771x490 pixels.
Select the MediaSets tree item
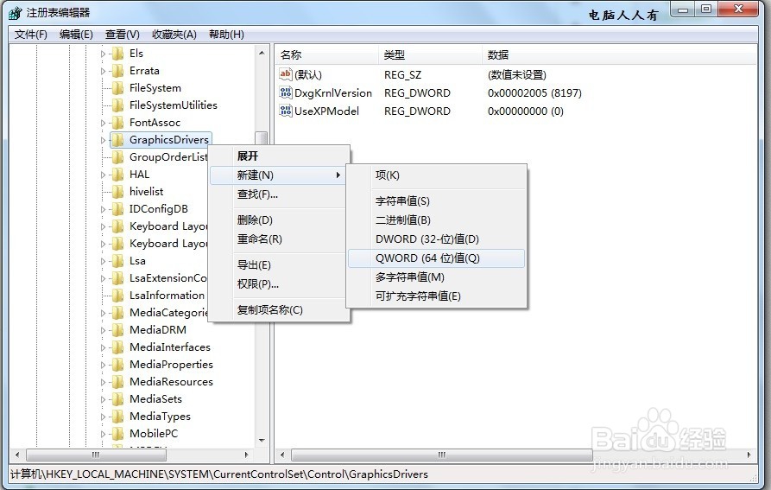155,399
